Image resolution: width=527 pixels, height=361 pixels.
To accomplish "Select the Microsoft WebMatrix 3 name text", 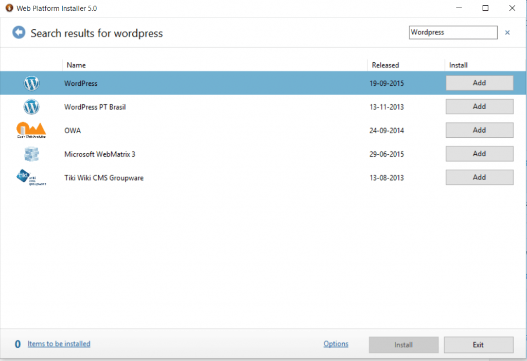I will (99, 154).
